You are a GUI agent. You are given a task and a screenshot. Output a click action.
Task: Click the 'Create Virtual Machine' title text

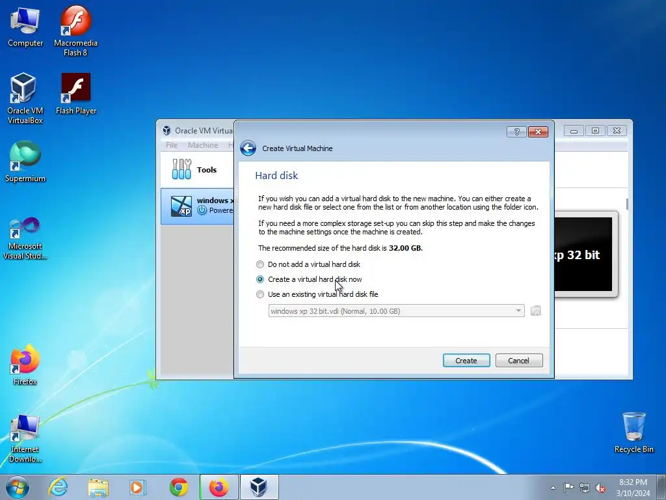(297, 148)
